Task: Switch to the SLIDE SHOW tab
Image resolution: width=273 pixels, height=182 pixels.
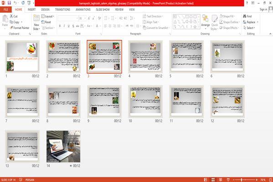Action: click(x=103, y=10)
